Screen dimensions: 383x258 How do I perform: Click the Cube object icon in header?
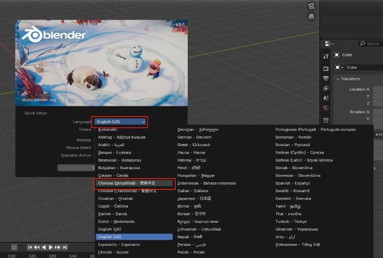pyautogui.click(x=337, y=55)
